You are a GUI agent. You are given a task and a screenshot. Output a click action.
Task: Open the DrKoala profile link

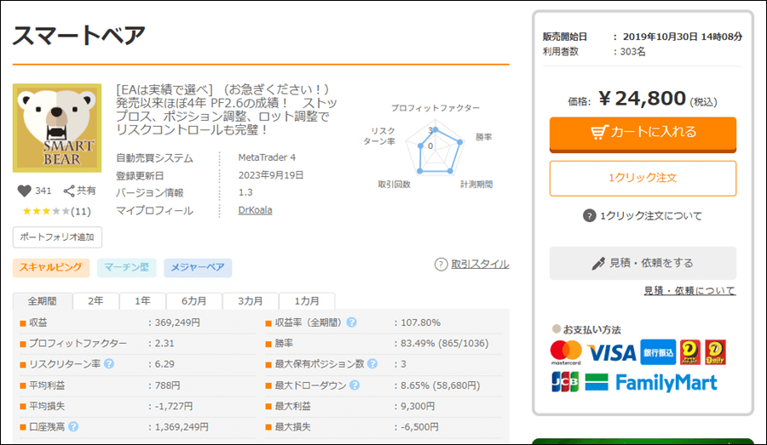tap(255, 210)
